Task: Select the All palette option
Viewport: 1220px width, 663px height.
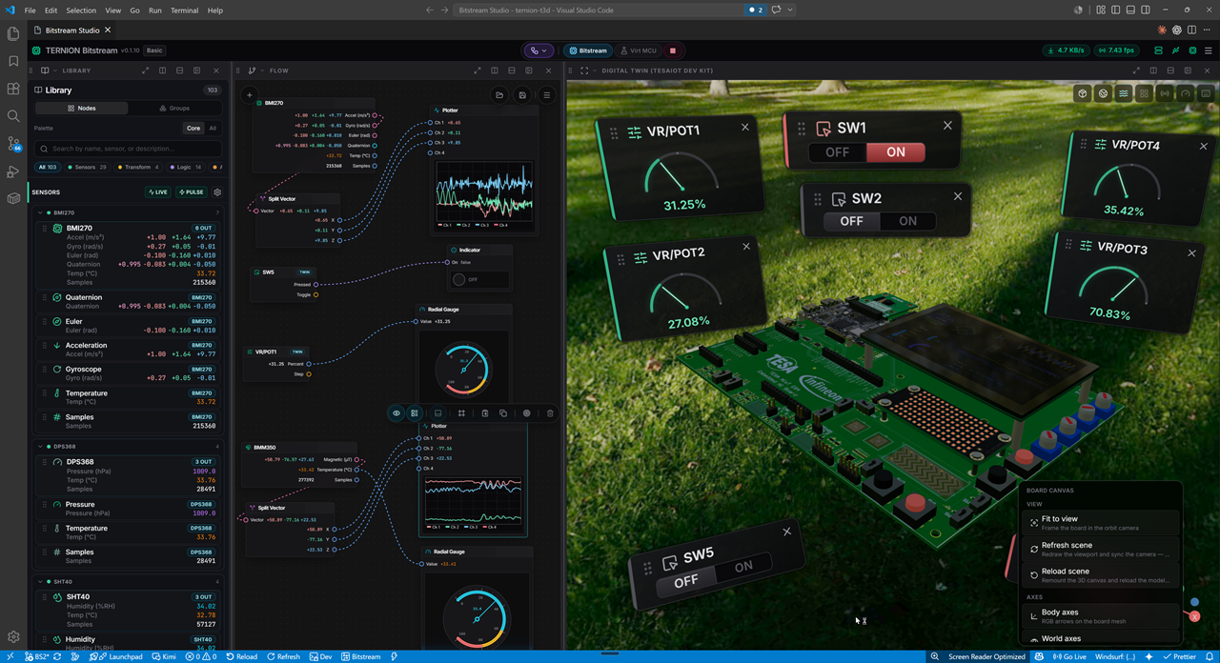Action: click(213, 128)
